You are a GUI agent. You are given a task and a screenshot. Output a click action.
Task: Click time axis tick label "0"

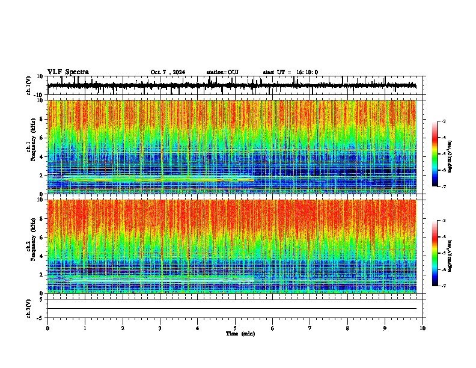point(47,328)
